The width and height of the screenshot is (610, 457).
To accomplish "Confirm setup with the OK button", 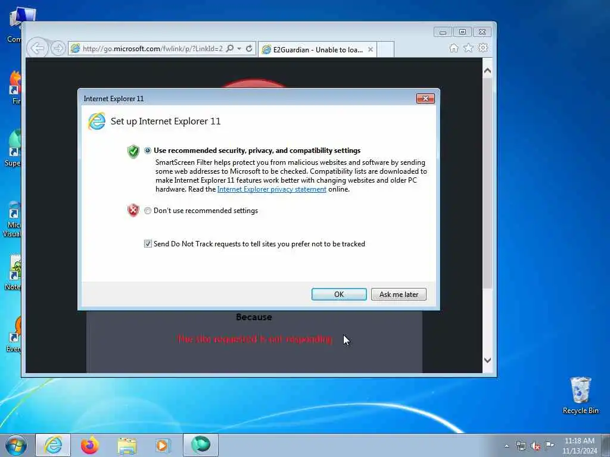I will point(339,294).
